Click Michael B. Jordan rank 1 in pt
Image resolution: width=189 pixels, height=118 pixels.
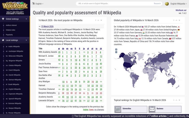pos(92,56)
